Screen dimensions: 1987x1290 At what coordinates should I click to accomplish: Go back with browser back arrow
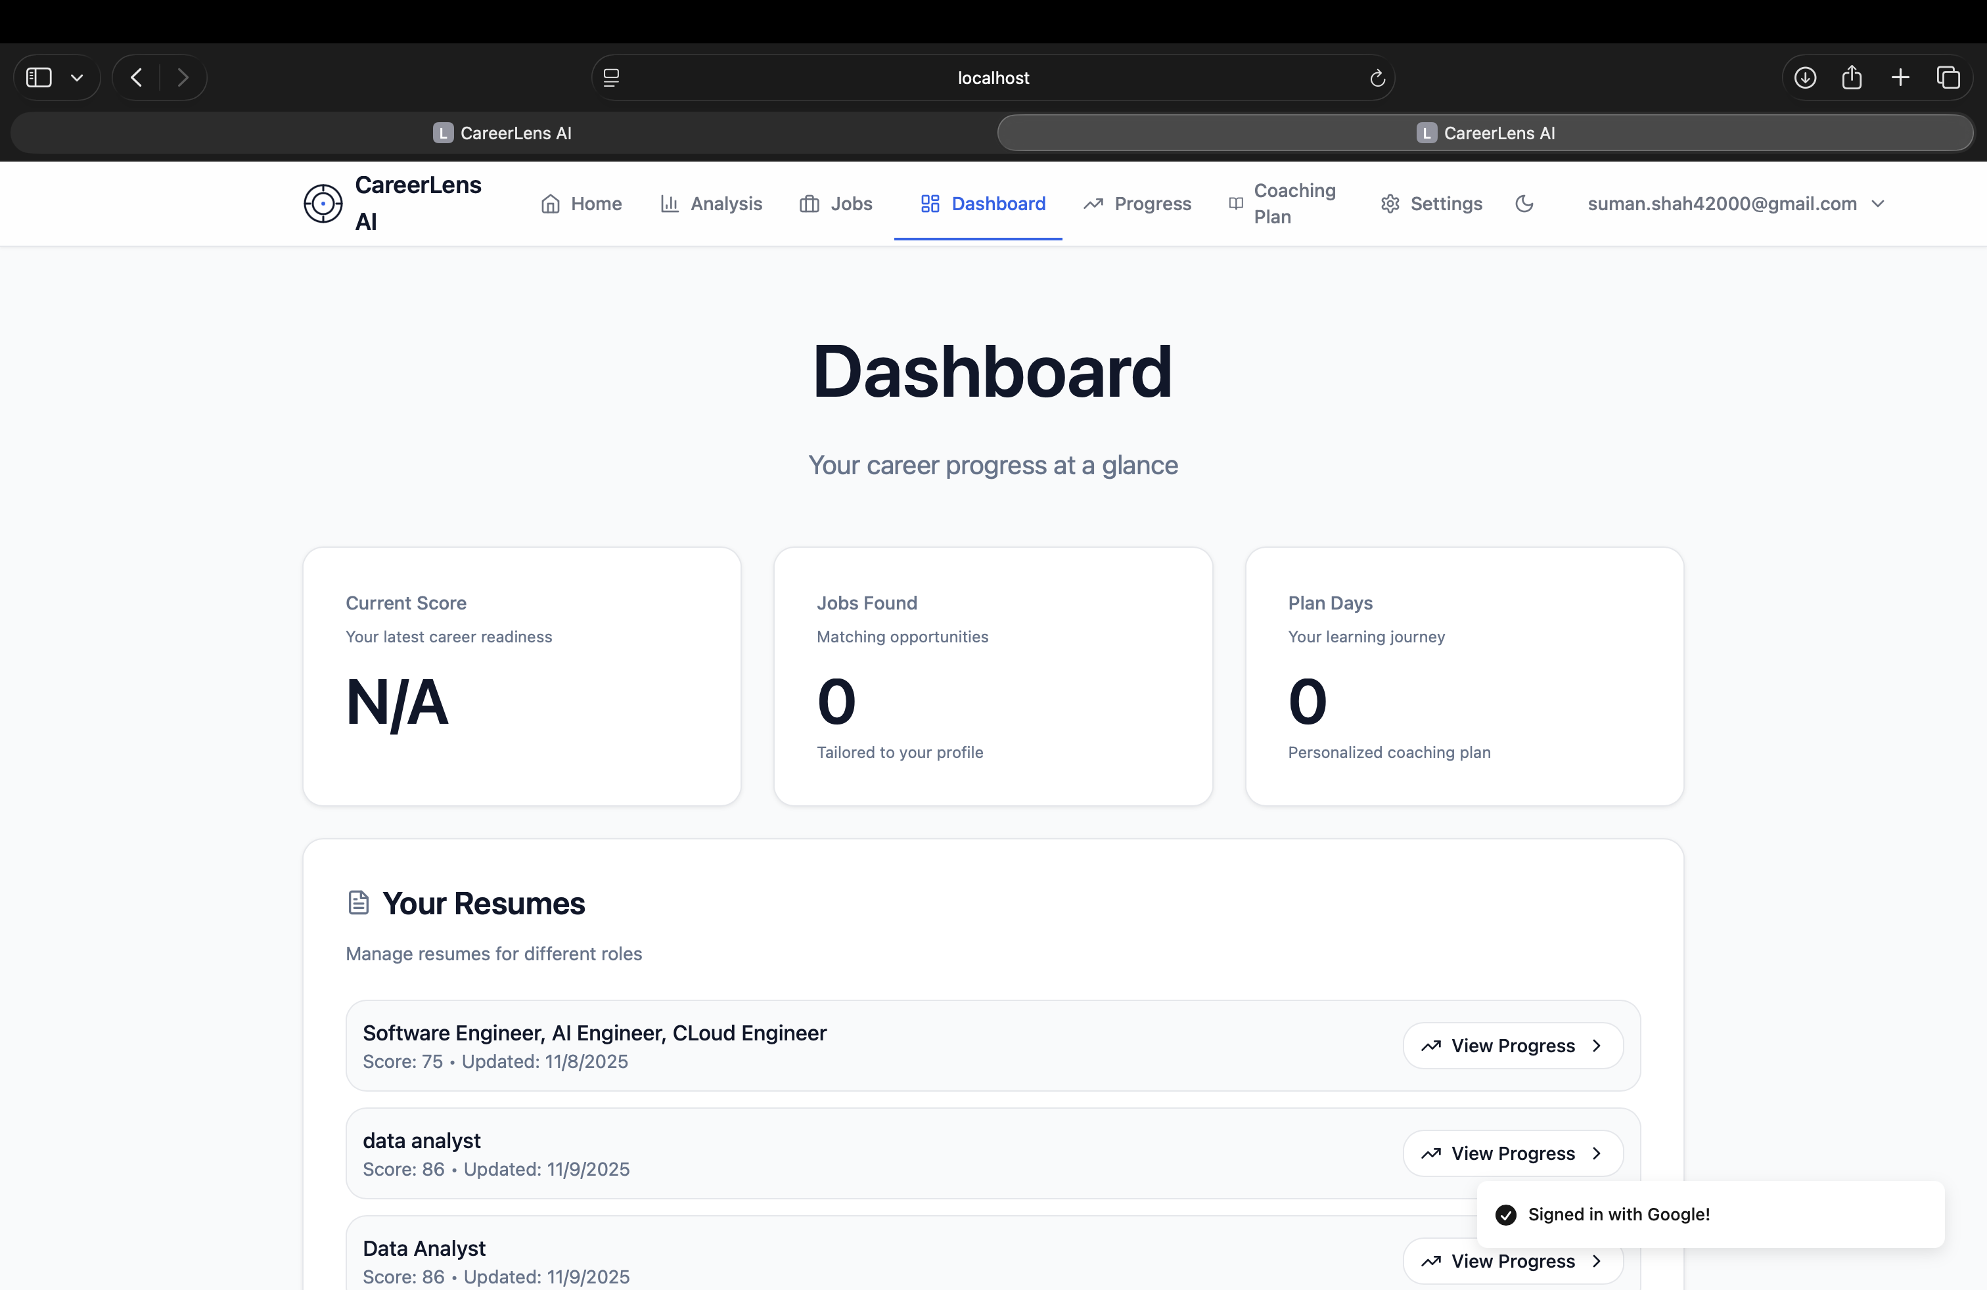click(x=137, y=78)
